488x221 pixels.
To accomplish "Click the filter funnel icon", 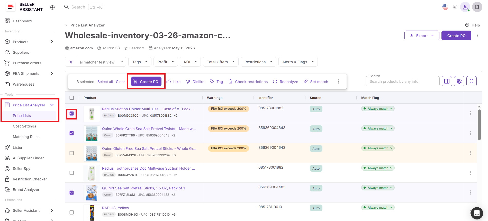I will pyautogui.click(x=71, y=62).
